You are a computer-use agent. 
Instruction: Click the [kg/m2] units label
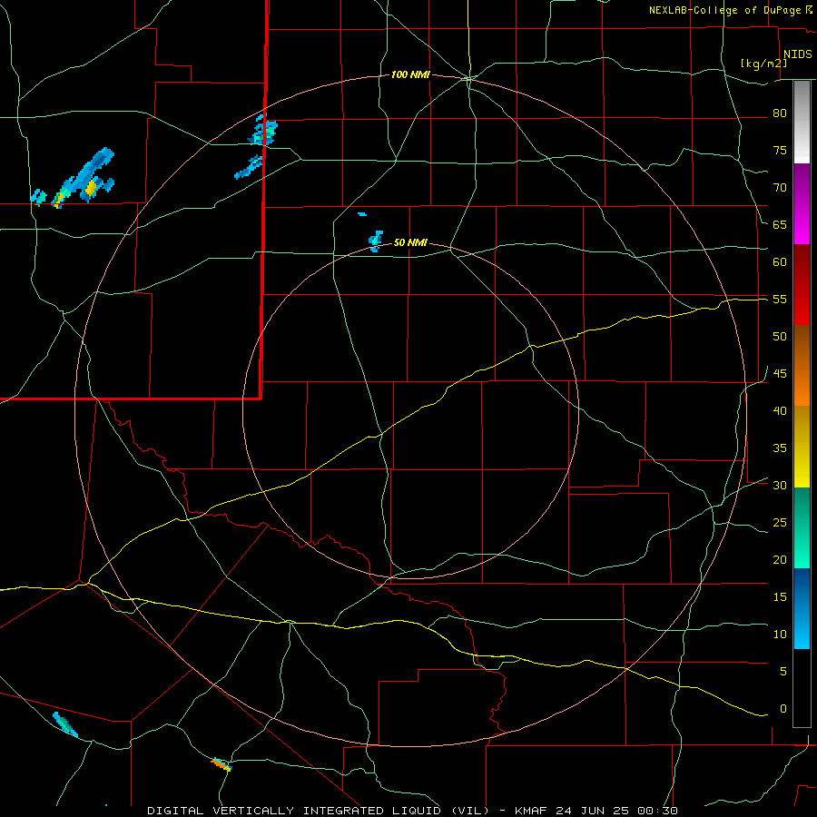763,64
